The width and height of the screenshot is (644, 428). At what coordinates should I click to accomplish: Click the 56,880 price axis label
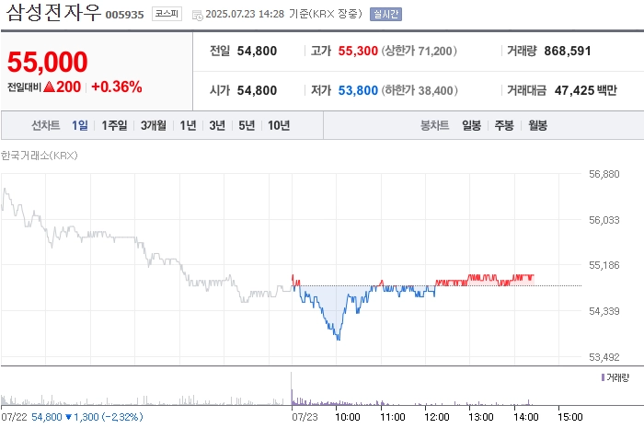pyautogui.click(x=604, y=174)
